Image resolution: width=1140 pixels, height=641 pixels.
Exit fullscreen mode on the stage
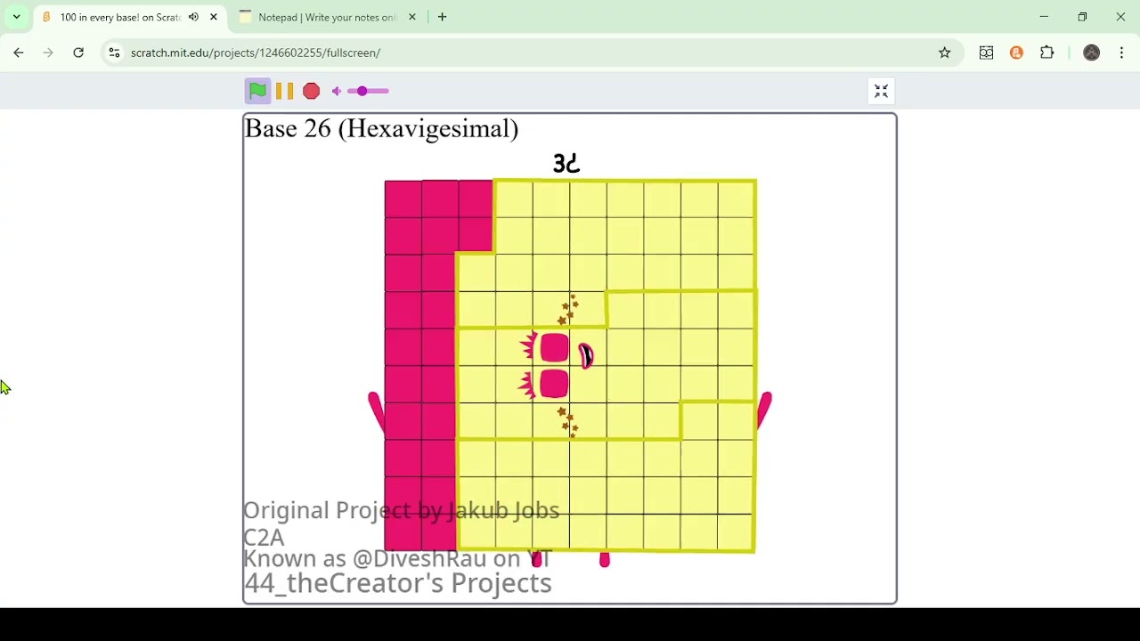pos(881,91)
